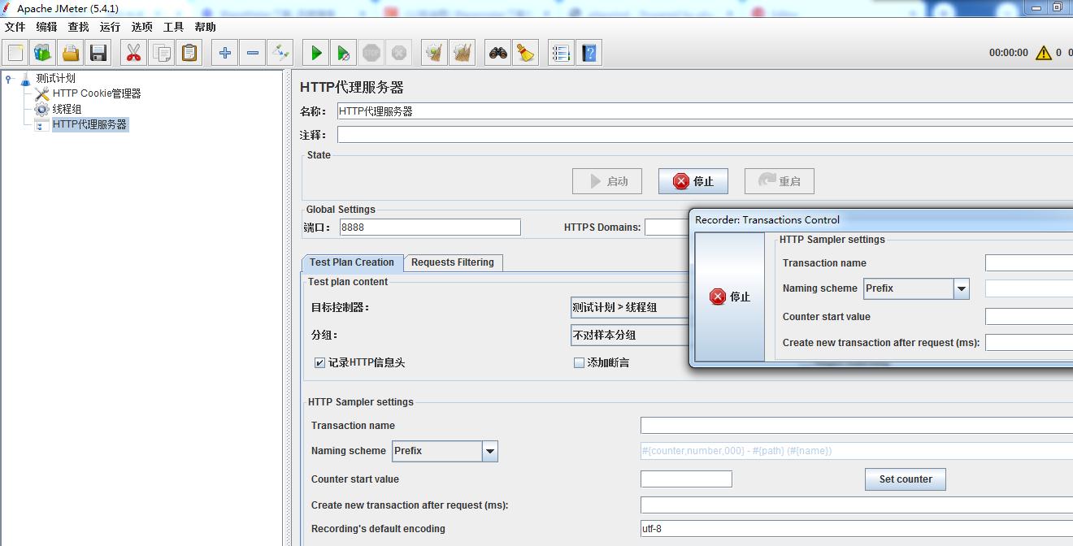The height and width of the screenshot is (546, 1073).
Task: Click Transaction name field in Recorder dialog
Action: (1029, 263)
